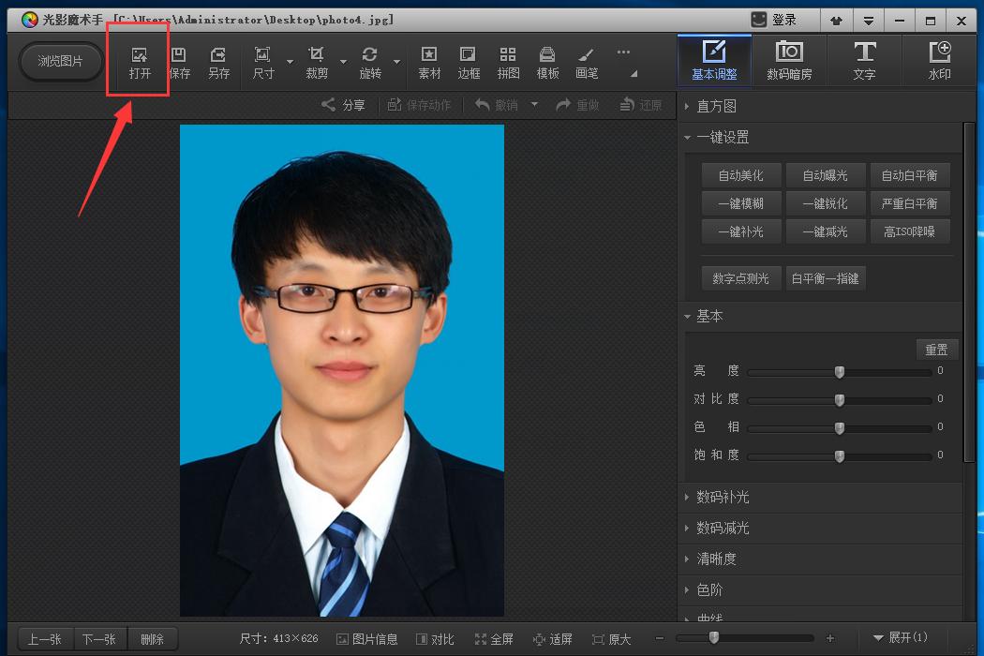Apply Auto Beautify (自动美化)
This screenshot has width=984, height=656.
[740, 175]
